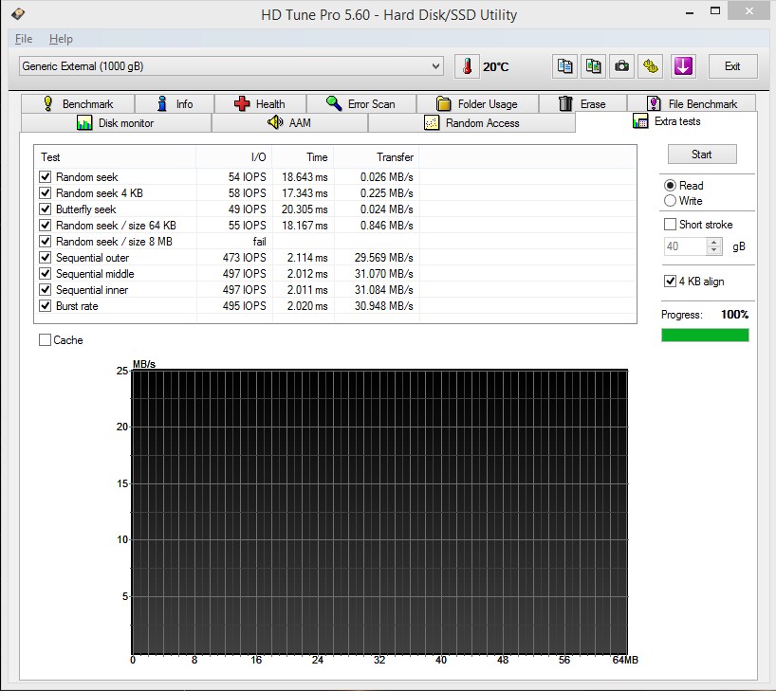Decrease short stroke size with down arrow

tap(713, 250)
